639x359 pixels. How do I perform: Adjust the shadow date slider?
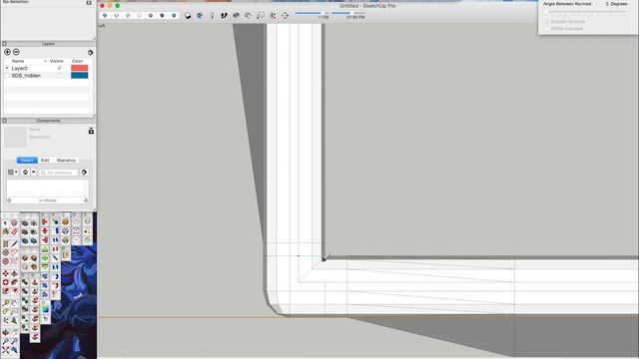click(x=312, y=13)
